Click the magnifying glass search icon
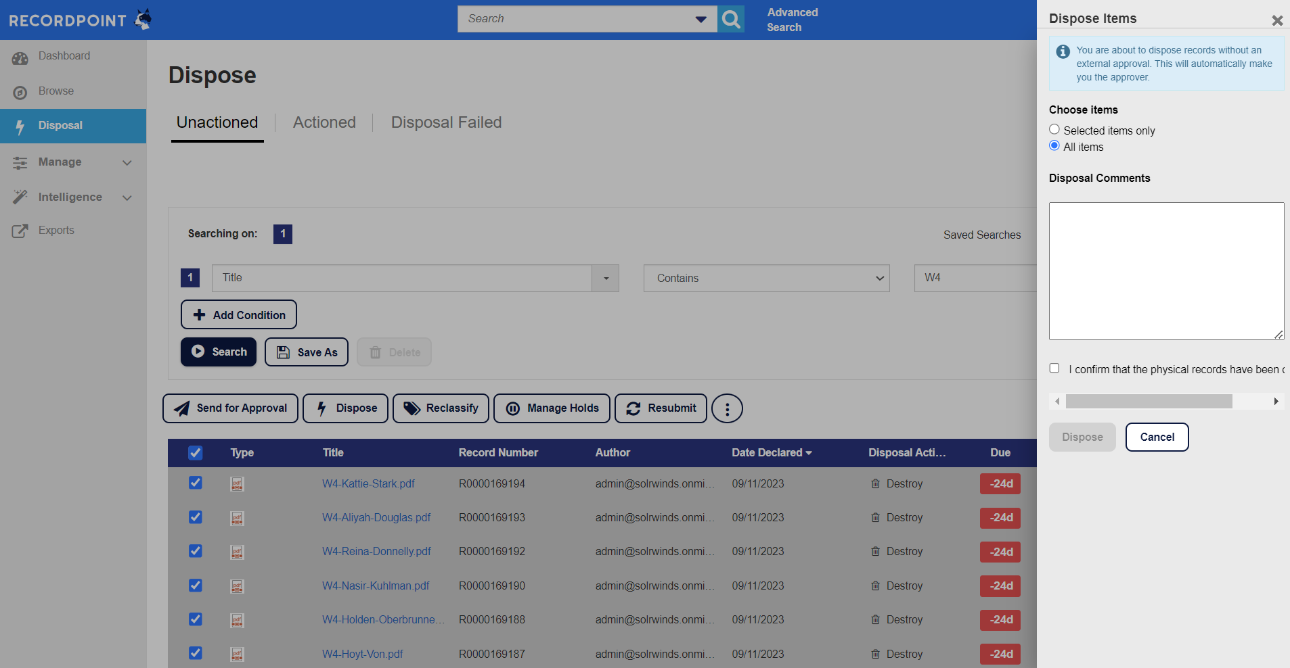The image size is (1290, 668). coord(731,19)
